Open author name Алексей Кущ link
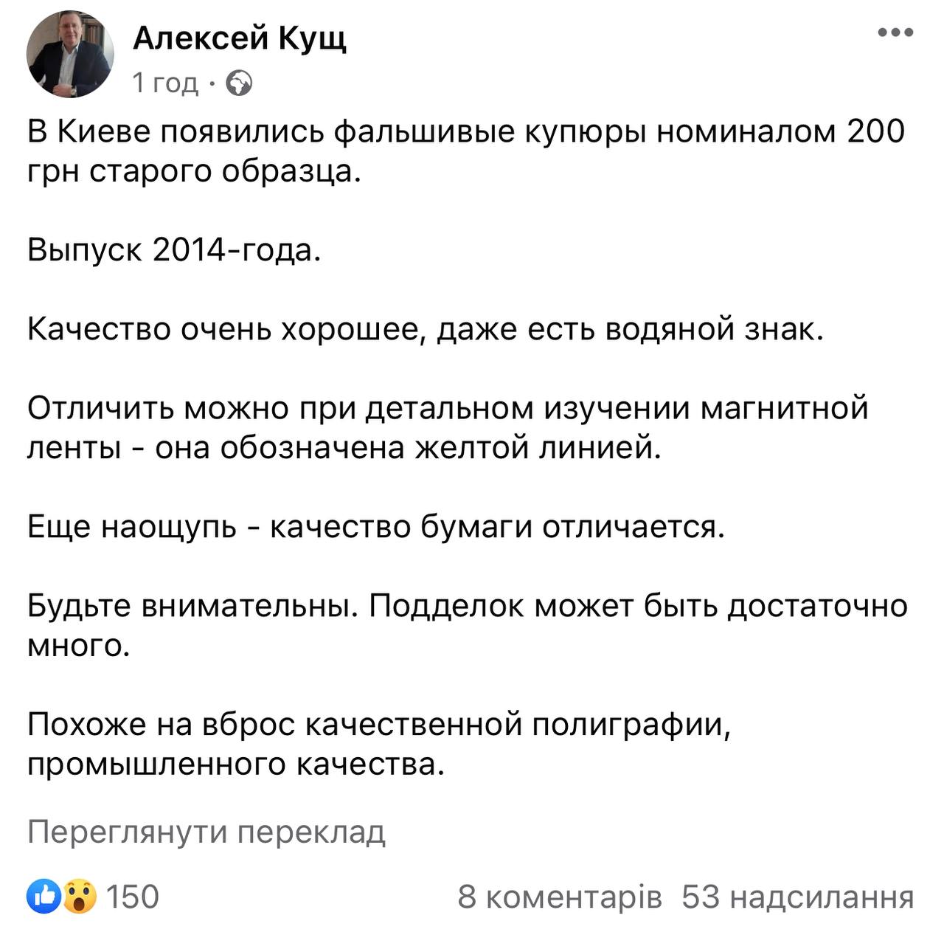Image resolution: width=944 pixels, height=935 pixels. pyautogui.click(x=239, y=37)
